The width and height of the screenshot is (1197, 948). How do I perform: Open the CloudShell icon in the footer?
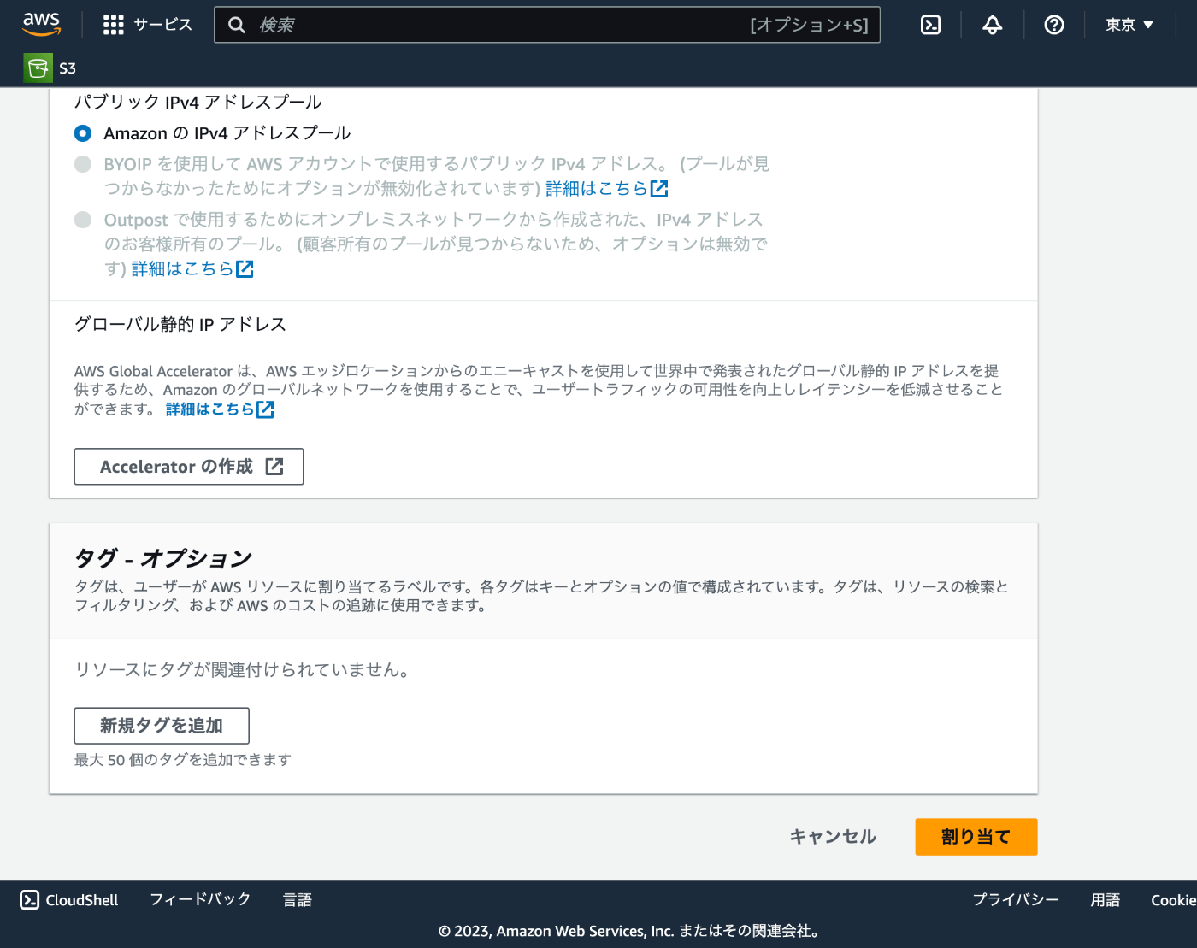(30, 900)
